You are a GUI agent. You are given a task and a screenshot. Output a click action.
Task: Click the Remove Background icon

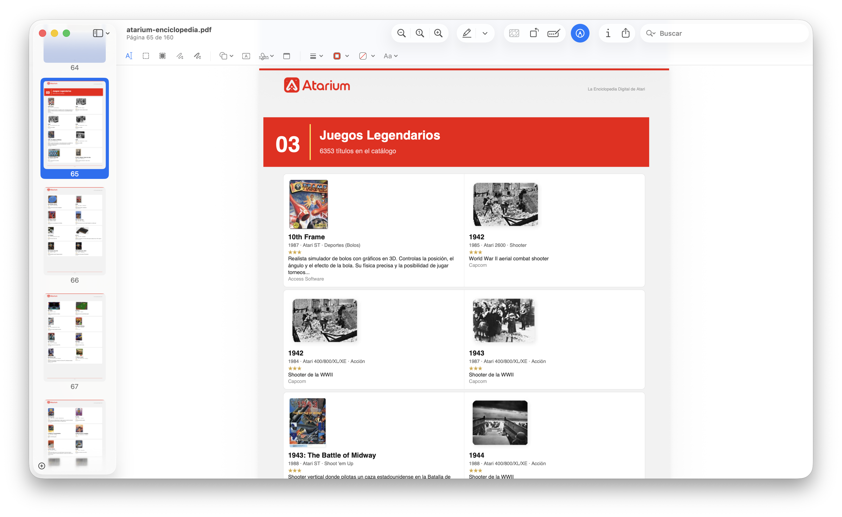[x=514, y=33]
